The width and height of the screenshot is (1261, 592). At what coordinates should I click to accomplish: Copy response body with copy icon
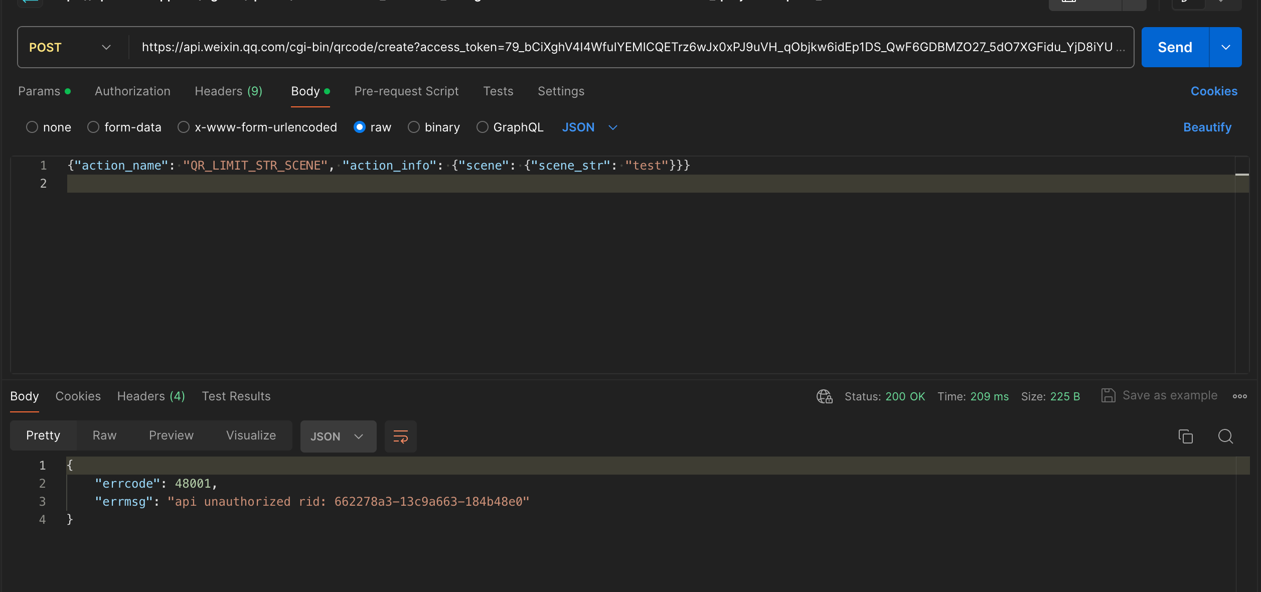click(x=1185, y=436)
